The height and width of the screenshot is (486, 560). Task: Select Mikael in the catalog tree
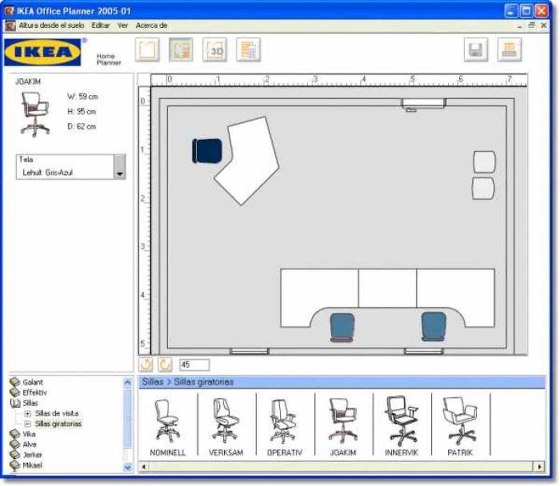32,465
